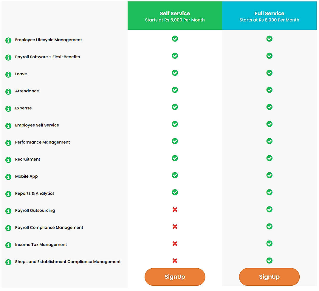Click the red X for Payroll Compliance Management
The height and width of the screenshot is (291, 319).
pos(175,226)
